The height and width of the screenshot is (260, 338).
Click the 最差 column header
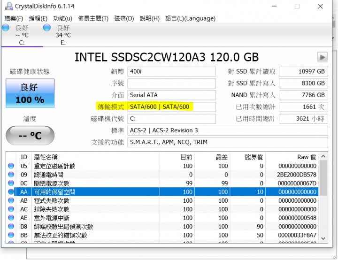212,157
